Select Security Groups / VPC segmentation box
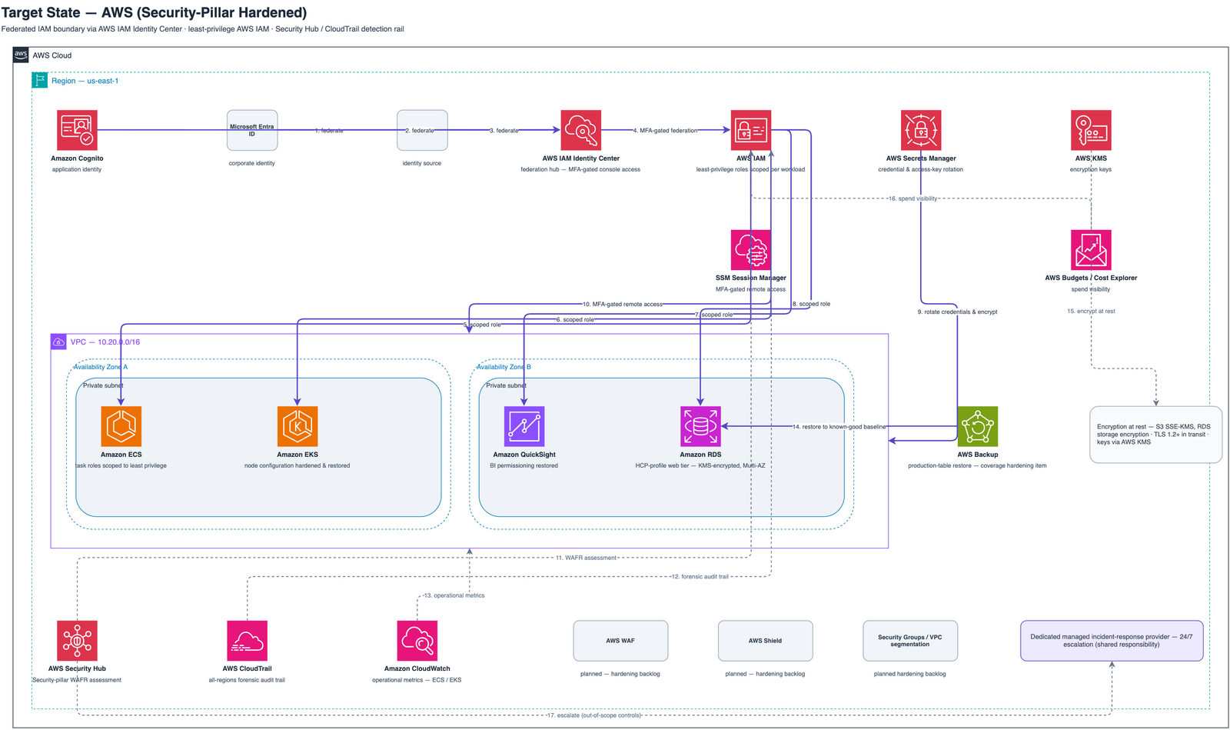Screen dimensions: 1230x730 pyautogui.click(x=910, y=641)
